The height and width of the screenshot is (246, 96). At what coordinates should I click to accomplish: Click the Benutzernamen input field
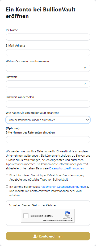[43, 68]
